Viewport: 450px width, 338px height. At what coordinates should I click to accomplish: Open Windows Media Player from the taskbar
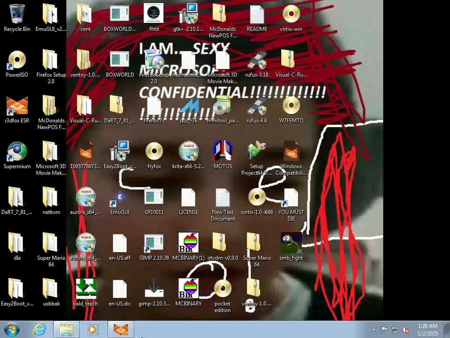[93, 329]
